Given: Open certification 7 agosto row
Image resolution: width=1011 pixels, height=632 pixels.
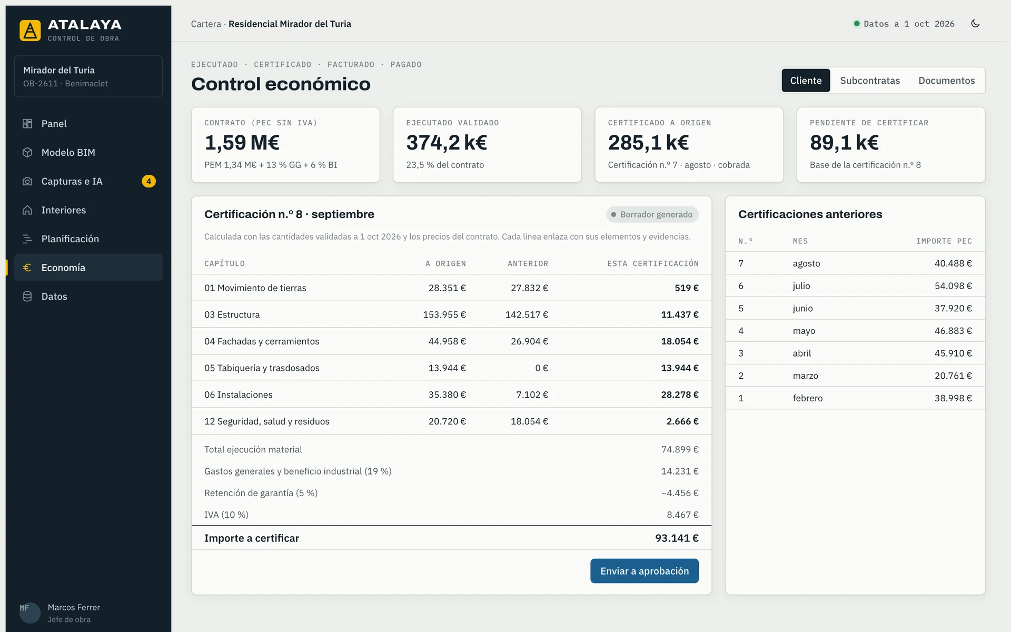Looking at the screenshot, I should coord(855,263).
